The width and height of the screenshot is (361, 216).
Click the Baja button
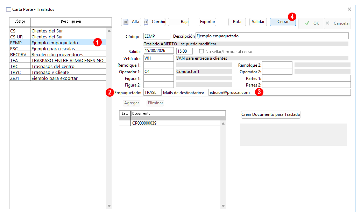pos(178,22)
